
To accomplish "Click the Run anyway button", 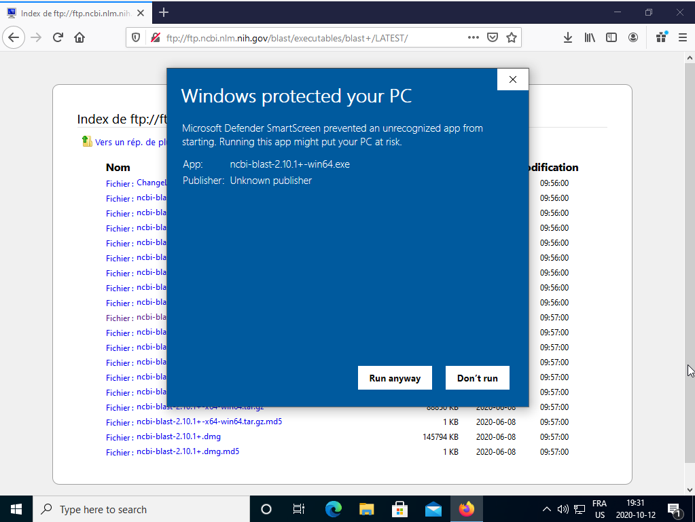I will tap(395, 378).
